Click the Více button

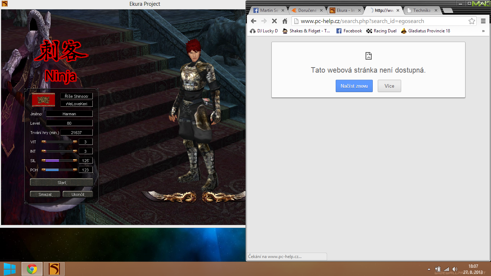tap(389, 86)
